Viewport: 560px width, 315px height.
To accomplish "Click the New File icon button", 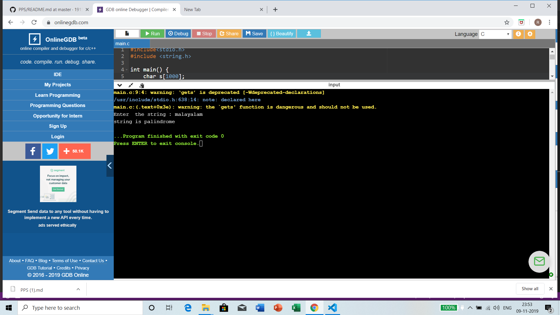I will 127,34.
